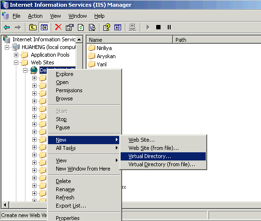The image size is (261, 221).
Task: Collapse the HUAHENG local computer node
Action: tap(7, 48)
